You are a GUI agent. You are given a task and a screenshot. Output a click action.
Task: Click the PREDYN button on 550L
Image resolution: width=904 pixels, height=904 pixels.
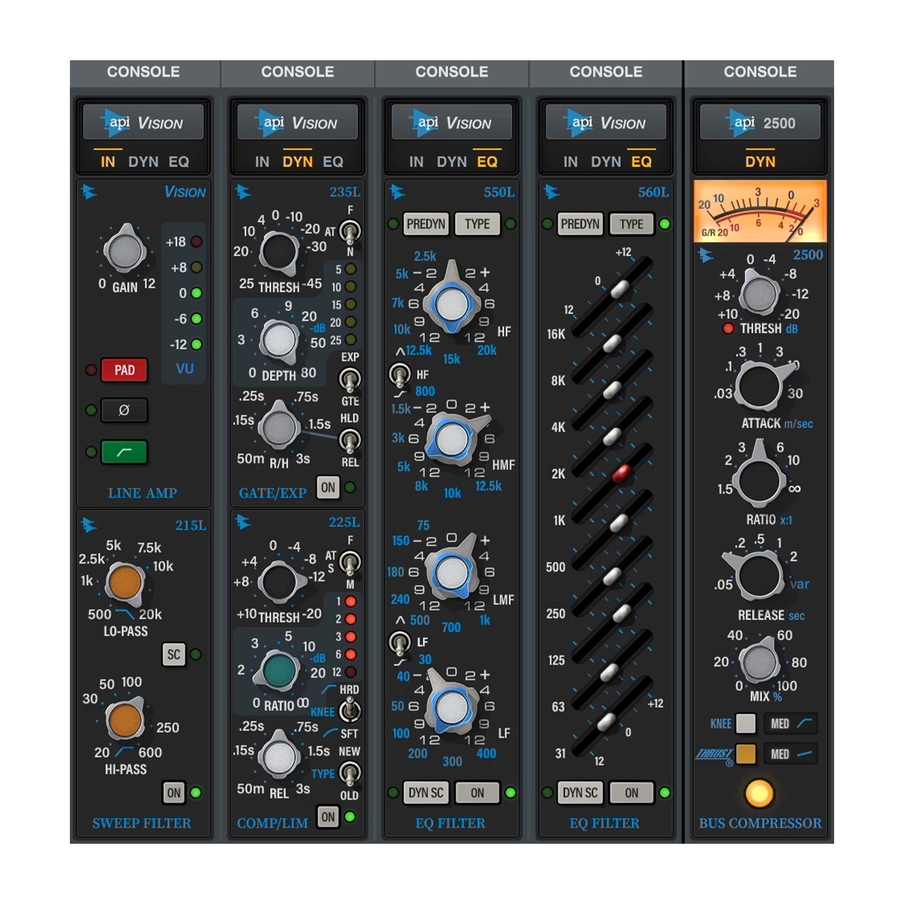[x=425, y=224]
